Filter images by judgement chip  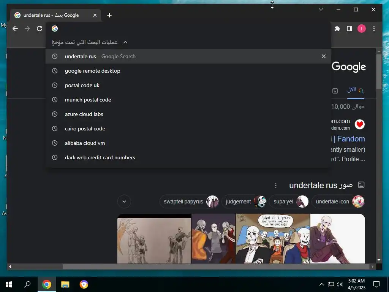244,202
